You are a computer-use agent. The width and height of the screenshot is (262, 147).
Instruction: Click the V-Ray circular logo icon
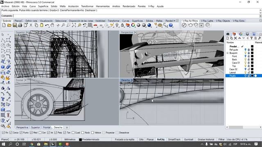(x=184, y=25)
